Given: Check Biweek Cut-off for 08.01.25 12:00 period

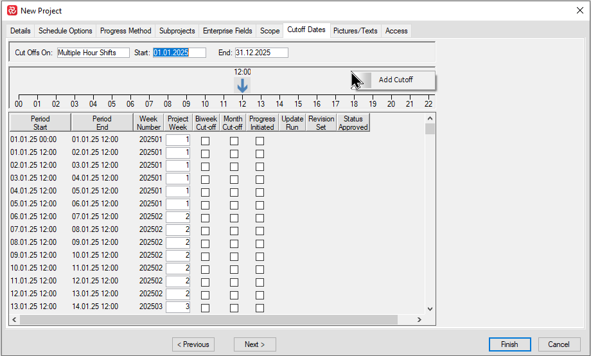Looking at the screenshot, I should (x=205, y=244).
